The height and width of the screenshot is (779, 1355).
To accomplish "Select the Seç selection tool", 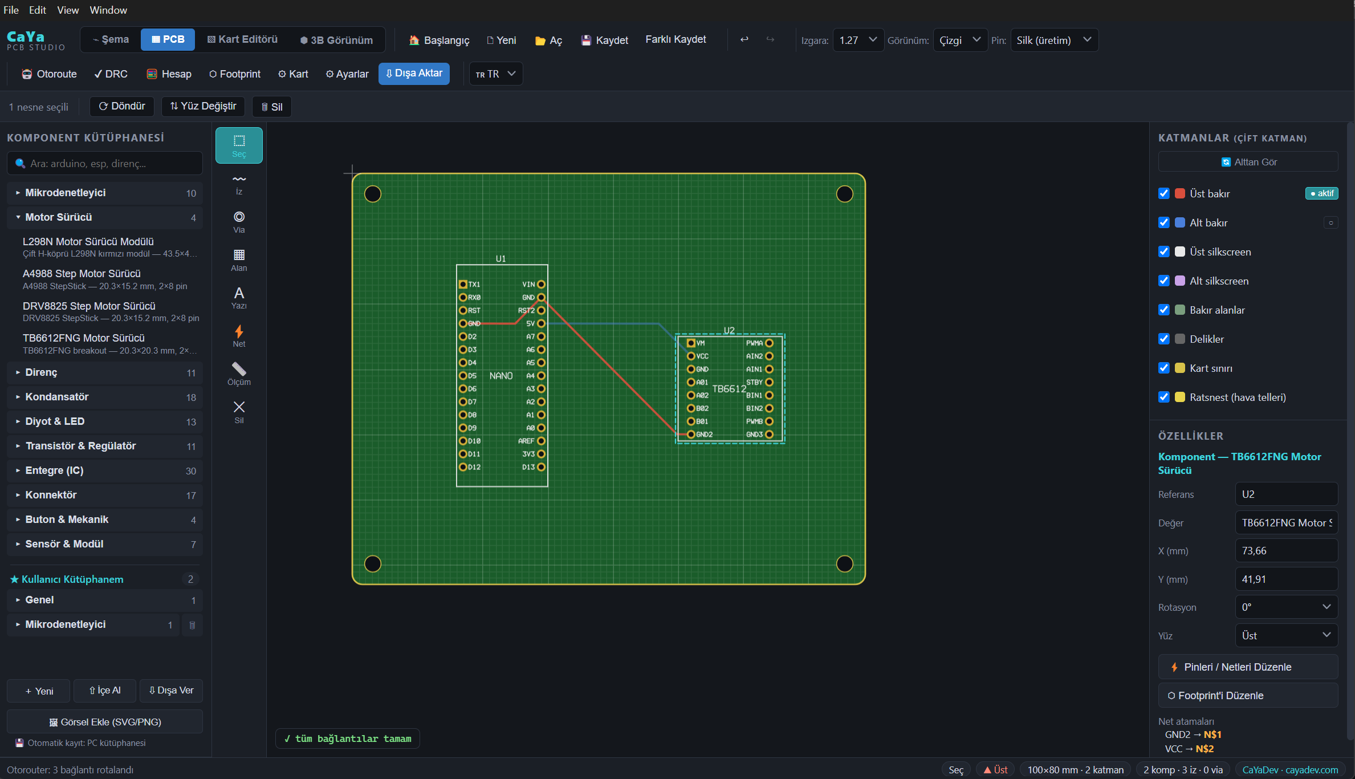I will point(239,145).
